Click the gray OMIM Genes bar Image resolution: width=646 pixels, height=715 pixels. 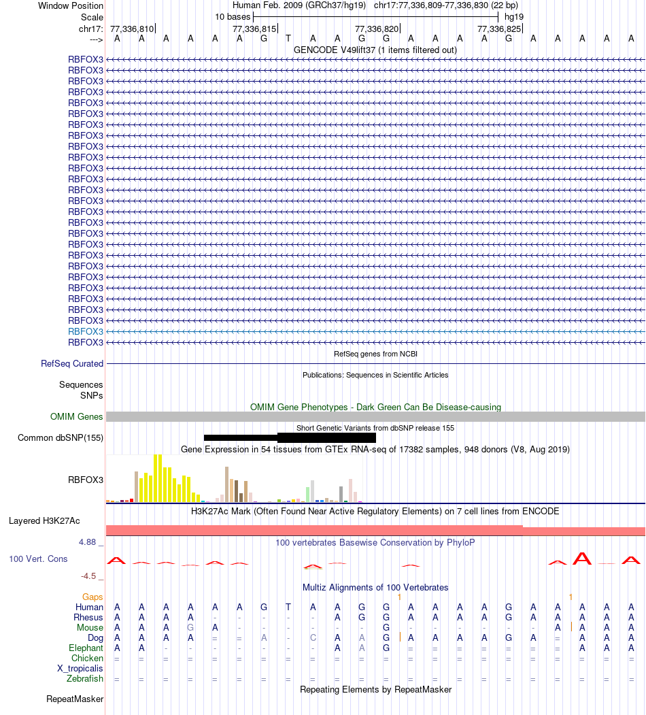(375, 417)
